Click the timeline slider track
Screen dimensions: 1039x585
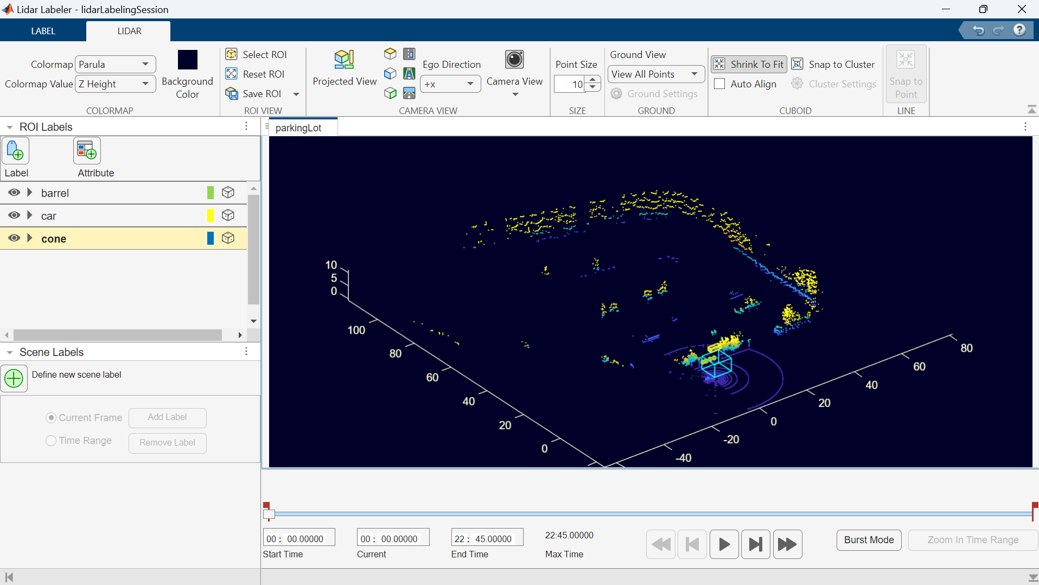click(x=653, y=513)
